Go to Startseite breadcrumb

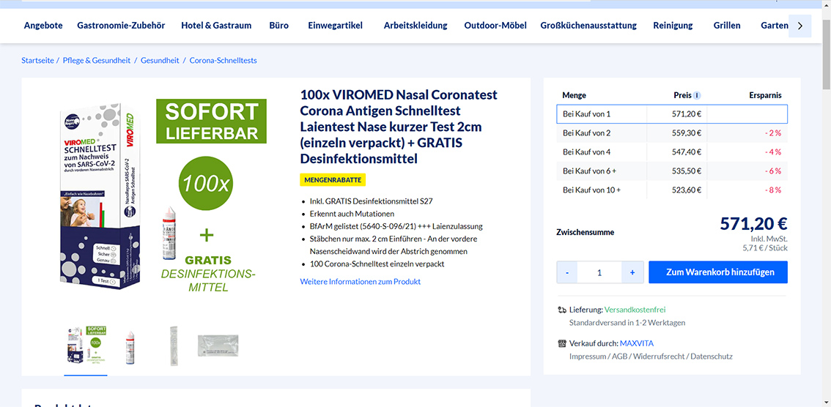(x=37, y=61)
